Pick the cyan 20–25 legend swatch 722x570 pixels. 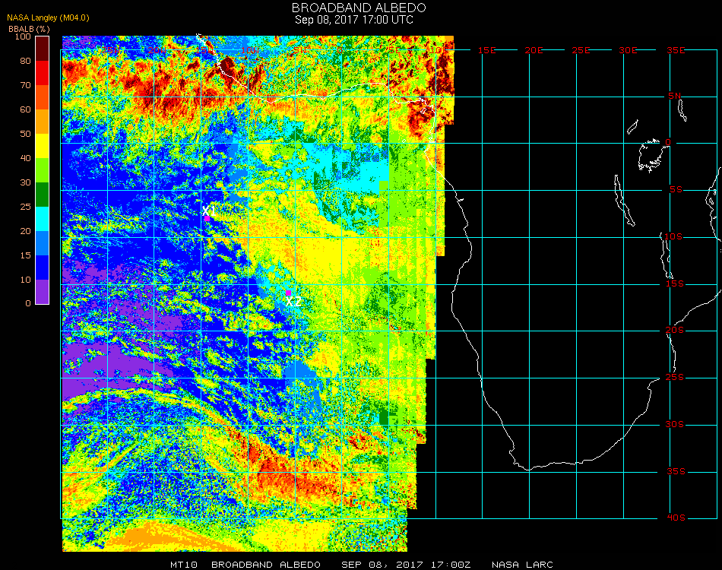43,219
